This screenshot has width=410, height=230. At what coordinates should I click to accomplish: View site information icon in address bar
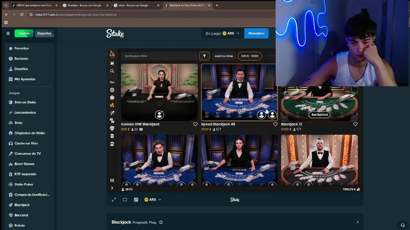click(x=31, y=14)
